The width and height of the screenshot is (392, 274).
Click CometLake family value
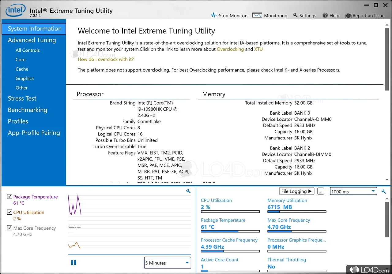[149, 121]
